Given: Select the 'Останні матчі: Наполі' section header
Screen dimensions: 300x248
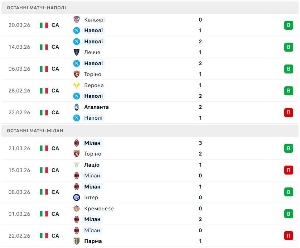Looking at the screenshot, I should coord(36,8).
